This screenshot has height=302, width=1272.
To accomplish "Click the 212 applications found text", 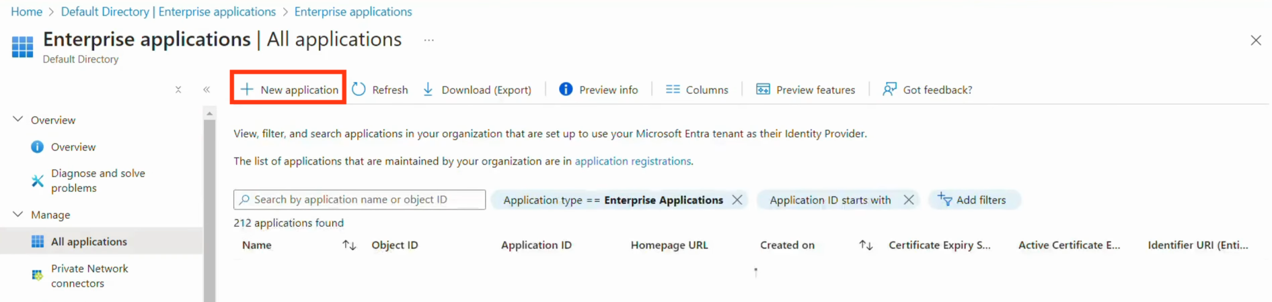I will (289, 223).
